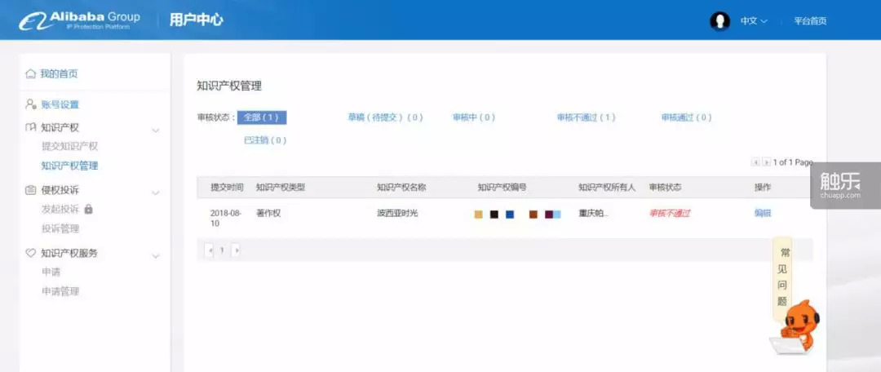Click previous page arrow near '1 of 1 Page'
881x372 pixels.
point(755,162)
